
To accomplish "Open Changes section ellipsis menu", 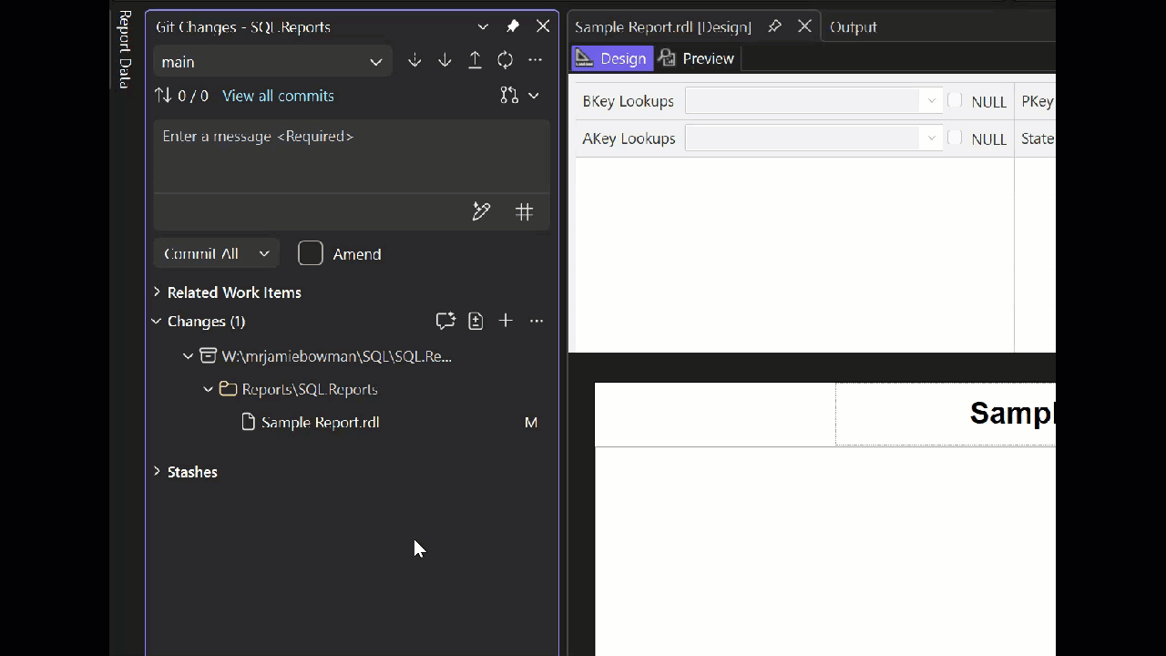I will [x=537, y=321].
